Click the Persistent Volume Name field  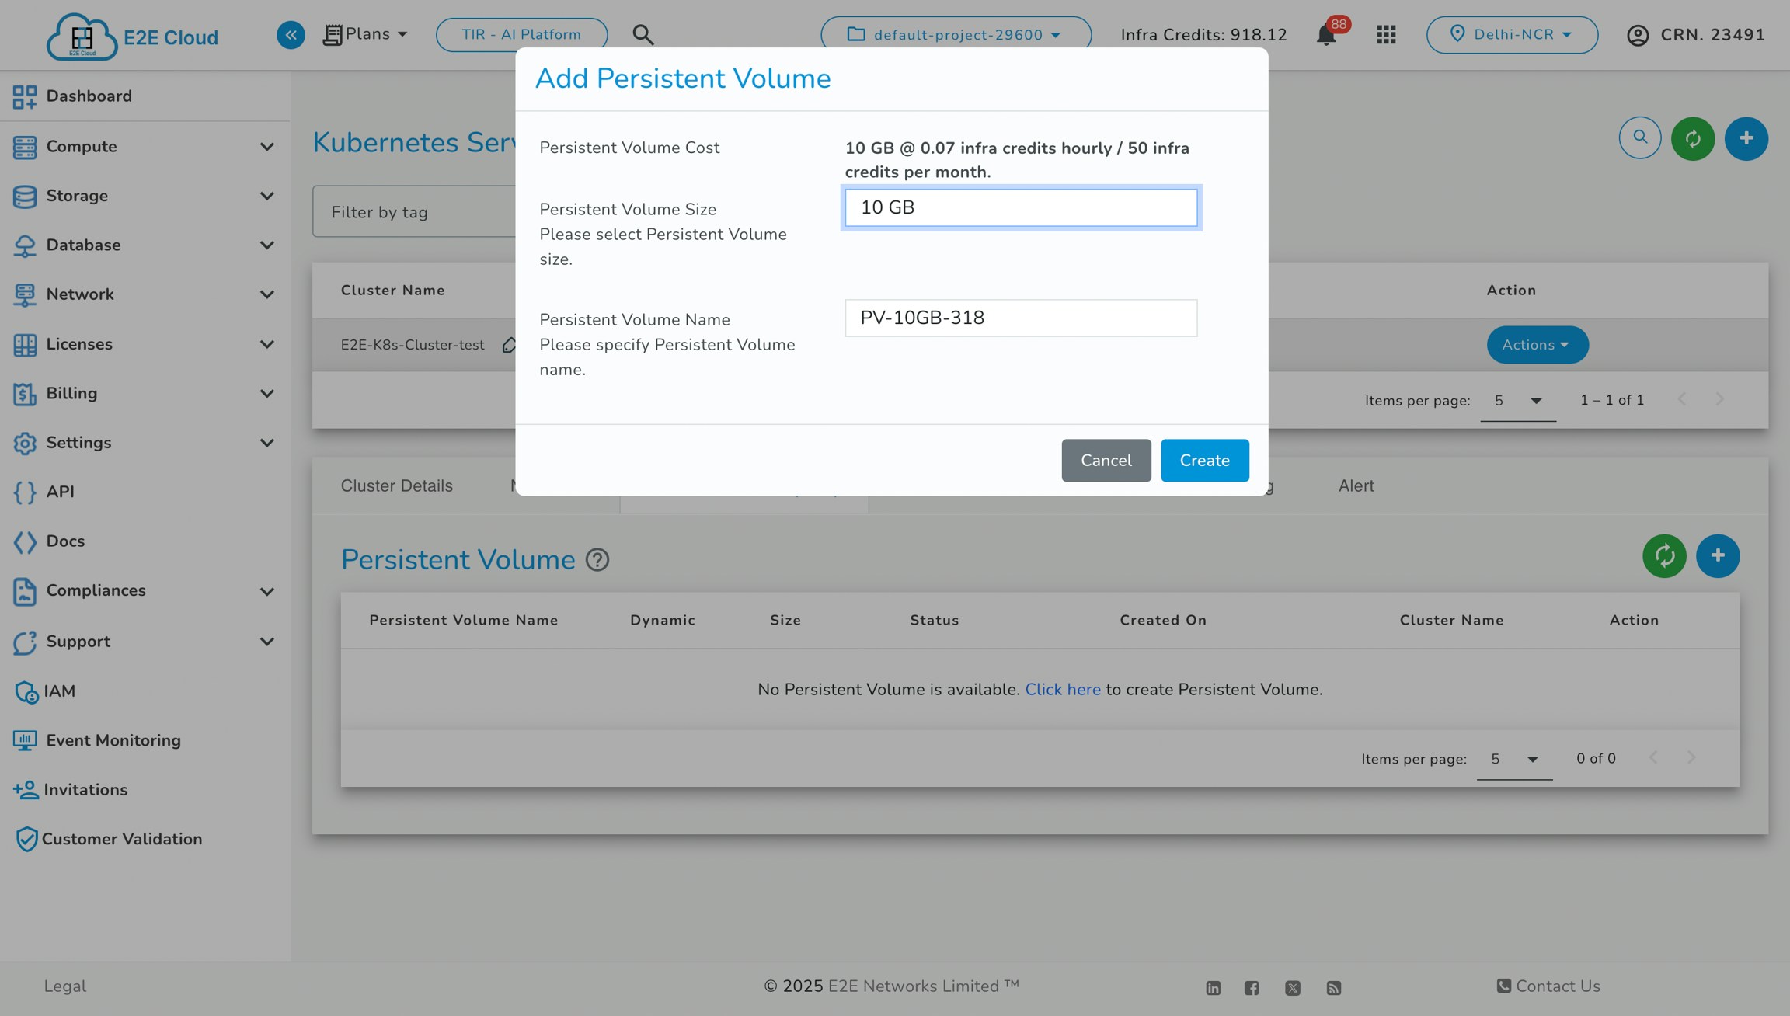(1021, 318)
